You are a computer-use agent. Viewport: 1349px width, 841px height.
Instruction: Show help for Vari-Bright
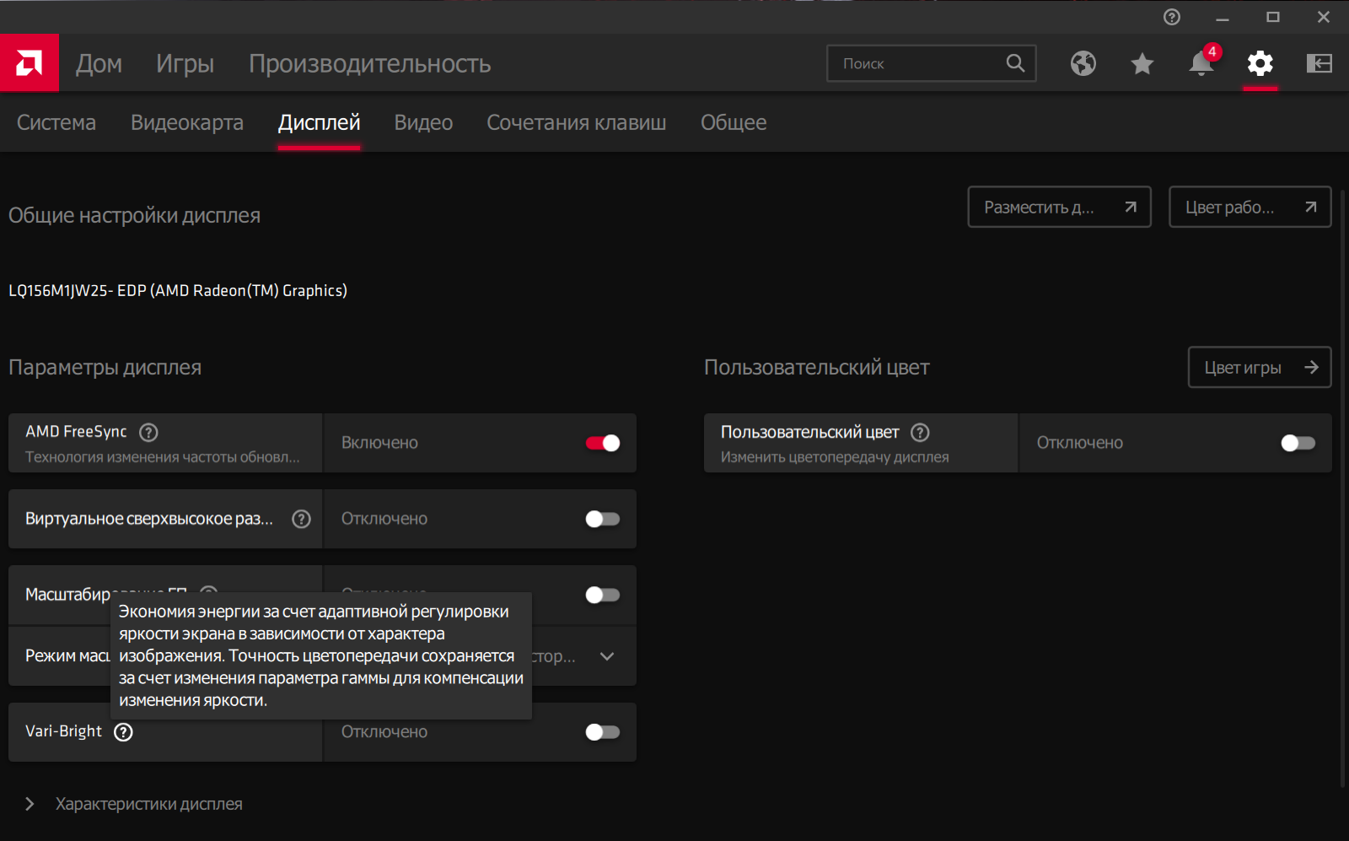(x=123, y=731)
